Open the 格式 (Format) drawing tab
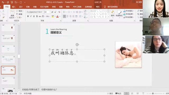169x95 pixels. point(98,7)
